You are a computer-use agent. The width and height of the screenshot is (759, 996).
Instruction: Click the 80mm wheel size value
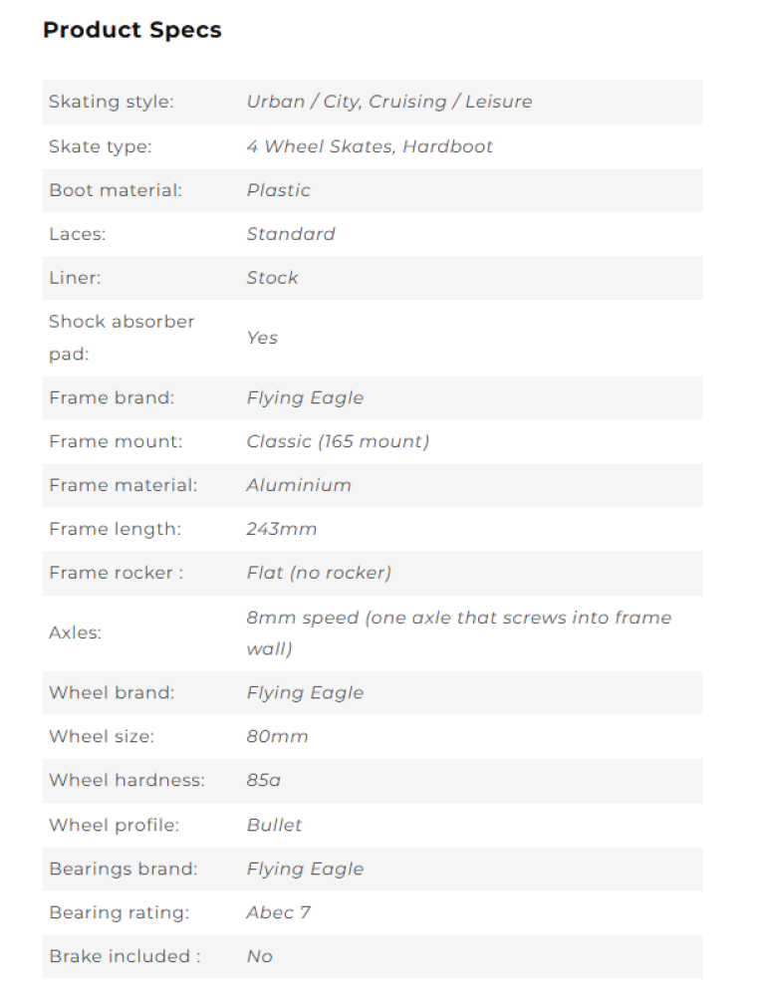[277, 737]
